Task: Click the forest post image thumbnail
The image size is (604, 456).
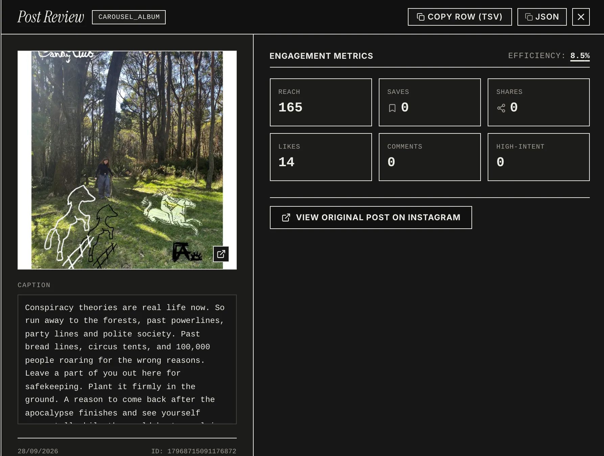Action: pyautogui.click(x=127, y=160)
